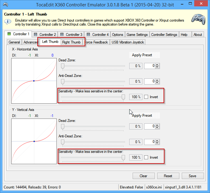Viewport: 210px width, 193px height.
Task: Click the Count status bar text
Action: pyautogui.click(x=32, y=187)
